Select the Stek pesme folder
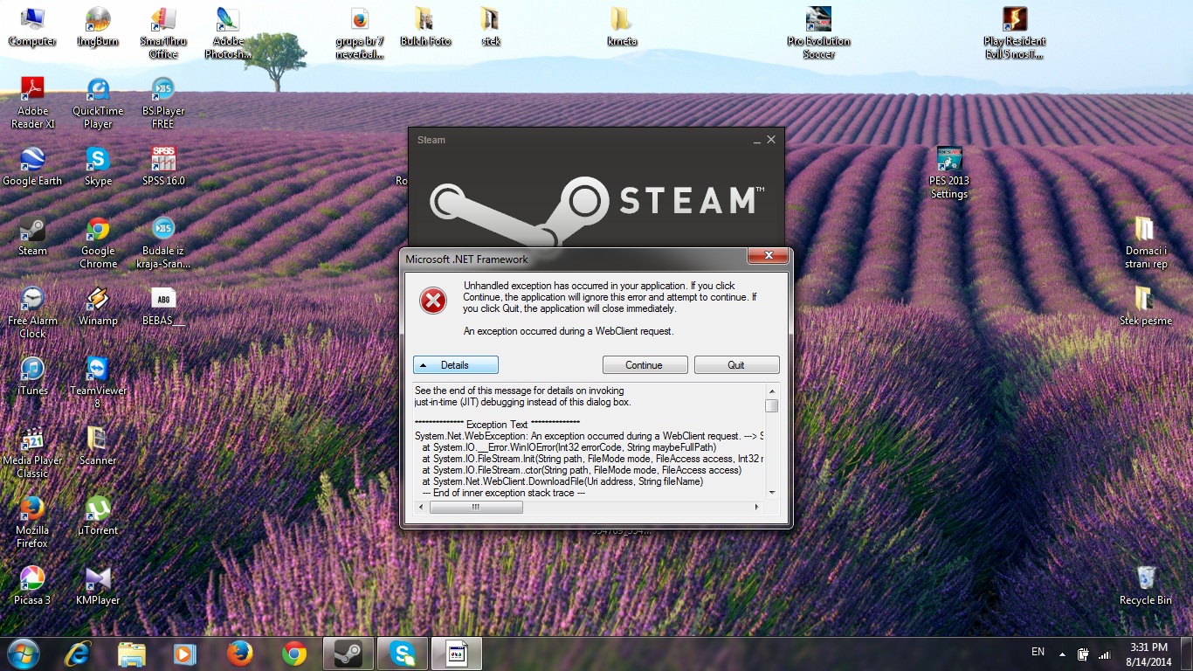This screenshot has height=671, width=1193. point(1145,307)
